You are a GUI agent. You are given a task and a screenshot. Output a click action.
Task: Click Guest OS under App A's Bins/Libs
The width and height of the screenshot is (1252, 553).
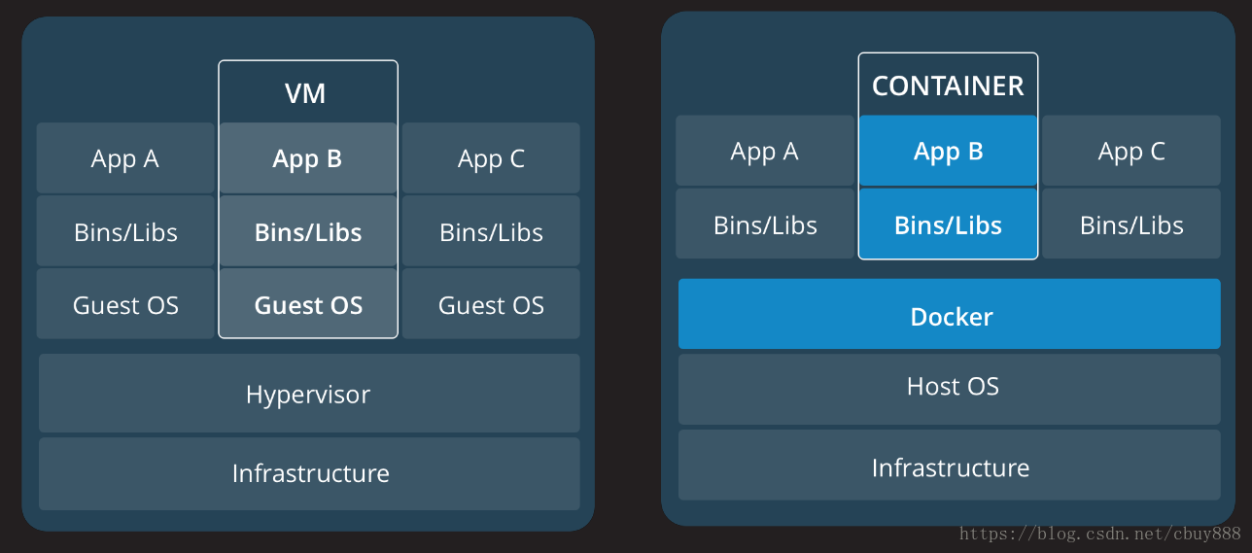click(x=125, y=304)
